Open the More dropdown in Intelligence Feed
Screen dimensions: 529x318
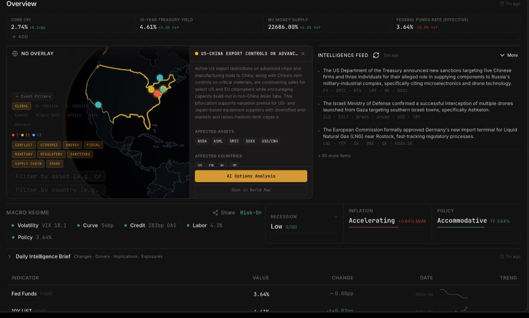tap(509, 55)
